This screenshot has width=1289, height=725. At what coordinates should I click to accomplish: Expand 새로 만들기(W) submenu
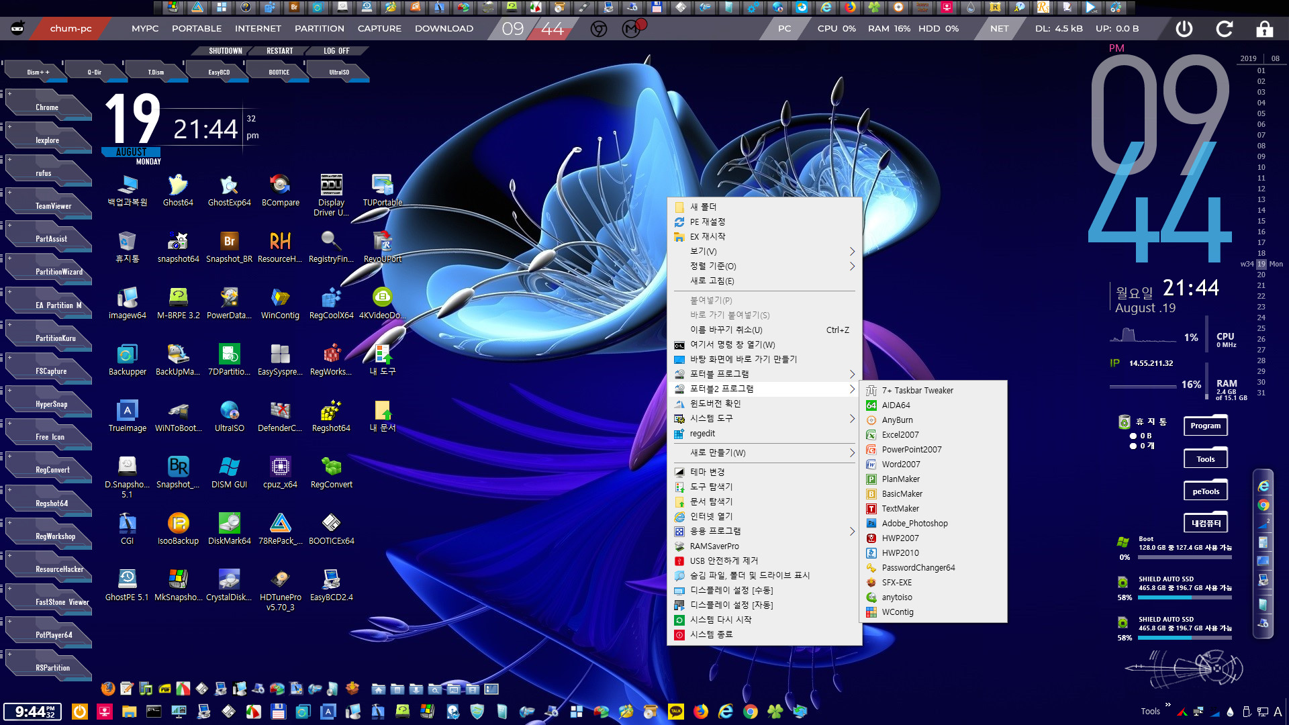765,452
